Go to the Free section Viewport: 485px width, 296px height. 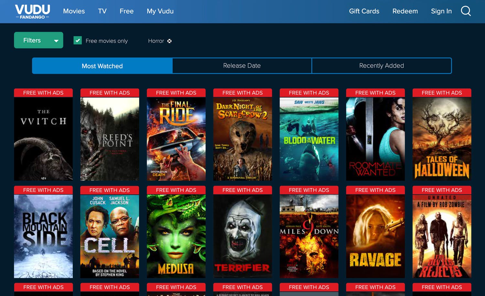coord(126,11)
